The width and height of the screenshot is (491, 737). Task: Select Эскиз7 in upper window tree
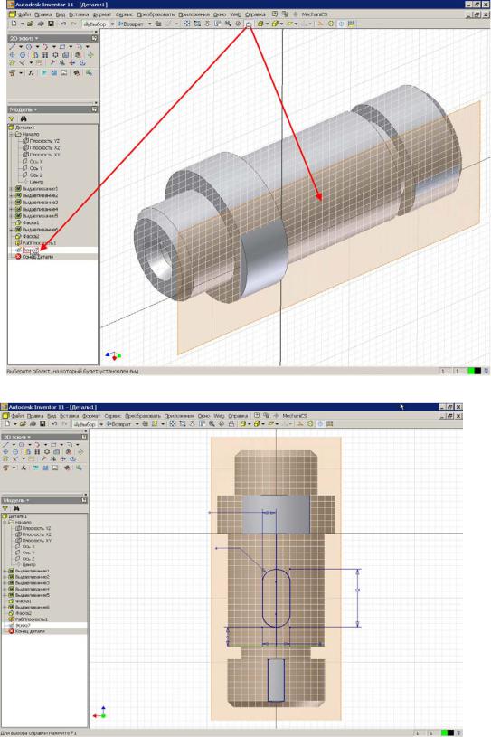26,250
